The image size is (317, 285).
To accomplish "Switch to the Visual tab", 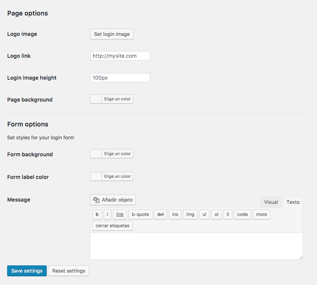I will coord(271,202).
